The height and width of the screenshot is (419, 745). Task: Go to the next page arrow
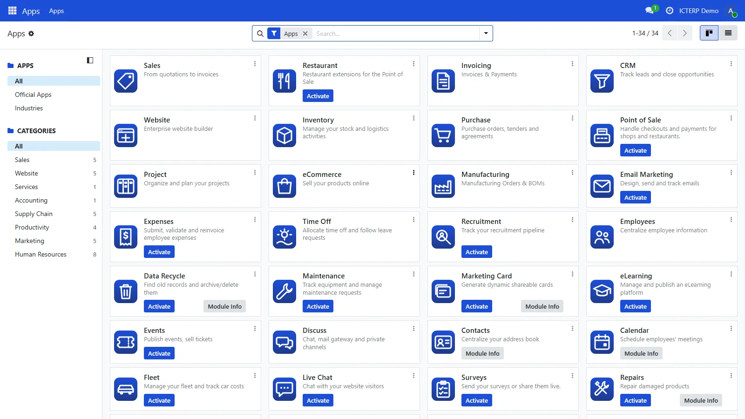coord(684,33)
